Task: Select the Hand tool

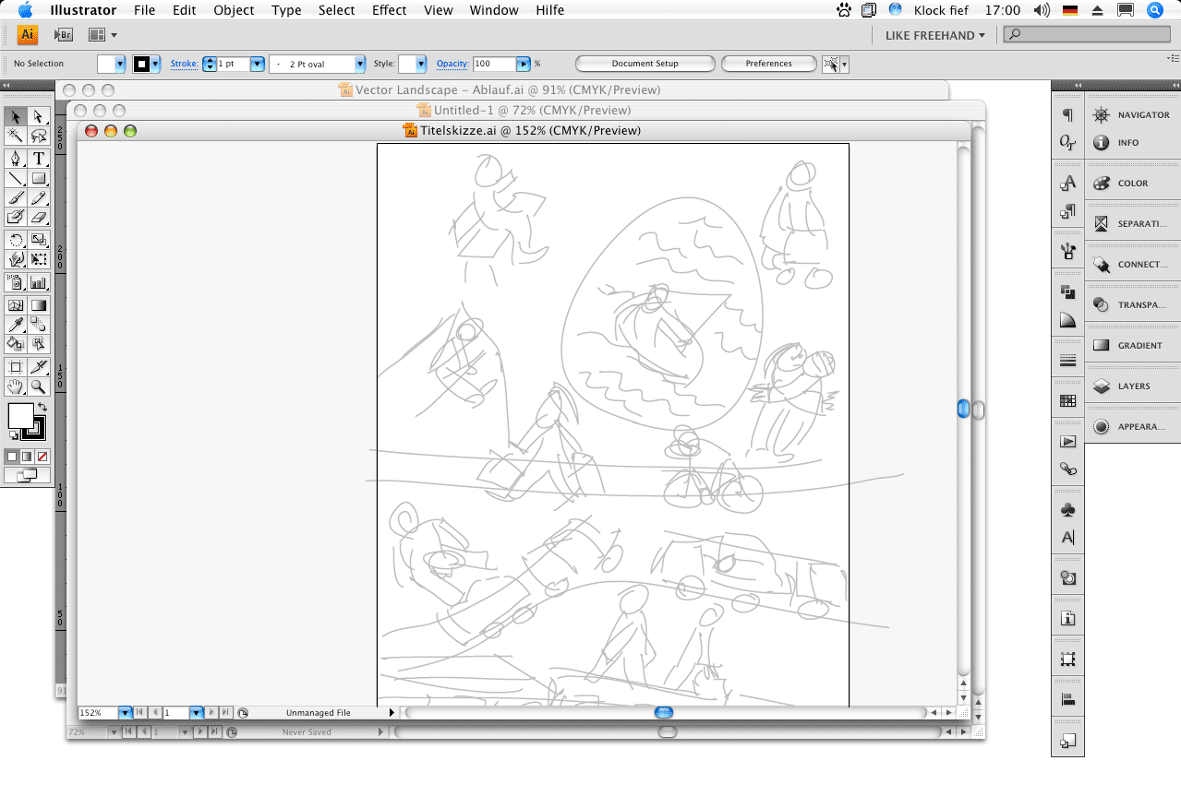Action: coord(15,386)
